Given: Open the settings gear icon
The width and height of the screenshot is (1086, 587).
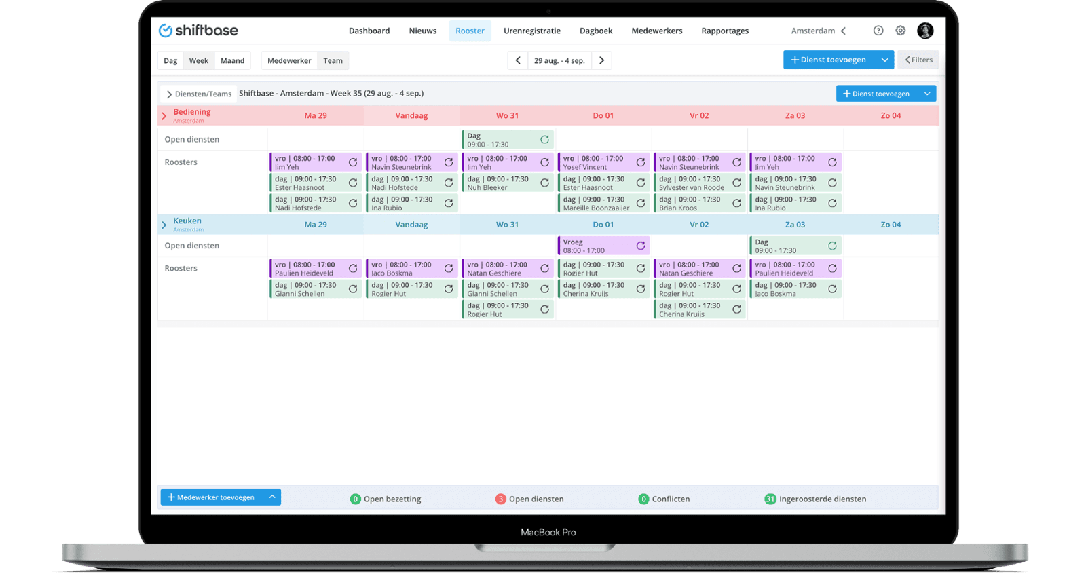Looking at the screenshot, I should point(900,31).
